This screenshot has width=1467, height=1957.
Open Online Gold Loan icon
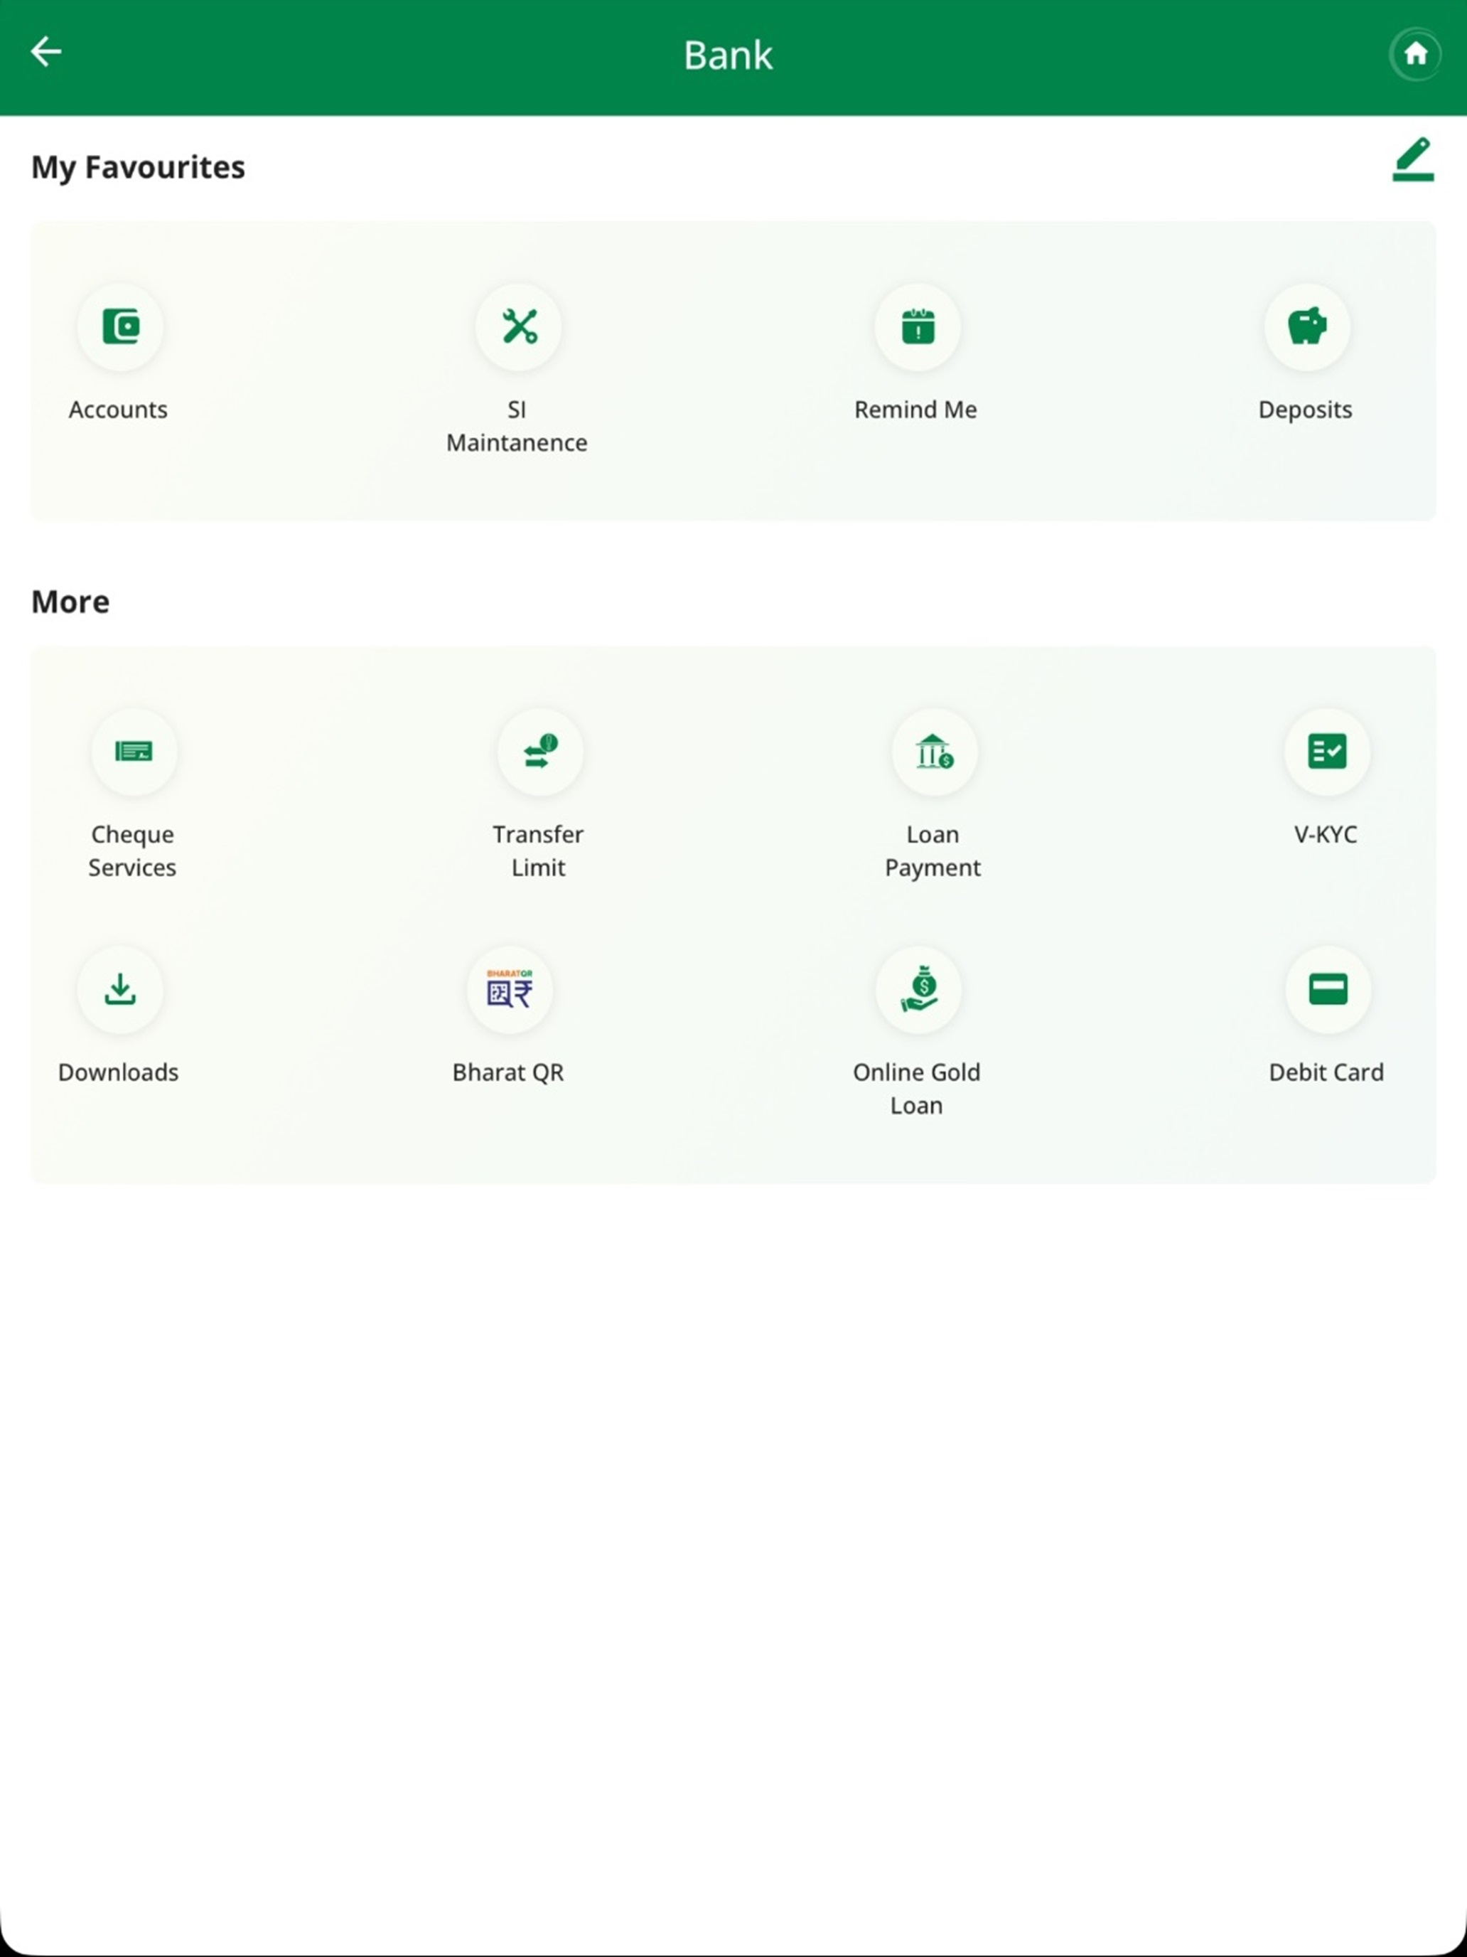point(919,989)
